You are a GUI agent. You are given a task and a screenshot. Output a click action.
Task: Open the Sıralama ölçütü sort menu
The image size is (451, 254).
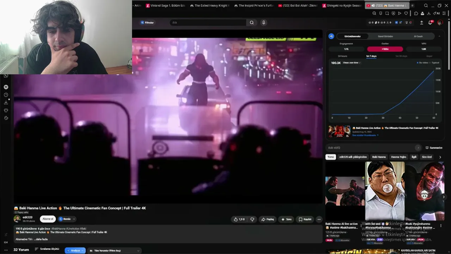pos(47,249)
